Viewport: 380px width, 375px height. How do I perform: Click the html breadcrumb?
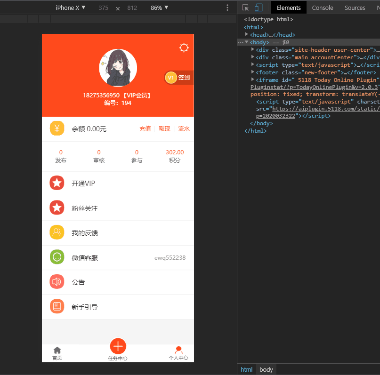point(246,369)
